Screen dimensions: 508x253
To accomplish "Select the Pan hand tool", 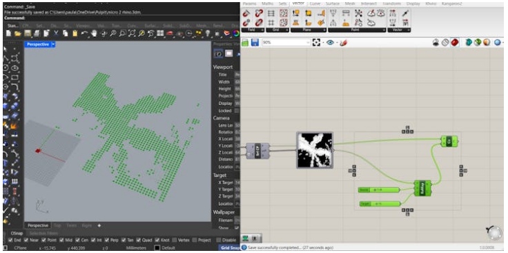I will (94, 33).
